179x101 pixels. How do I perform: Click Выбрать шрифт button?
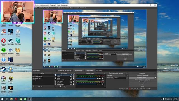coord(78,70)
